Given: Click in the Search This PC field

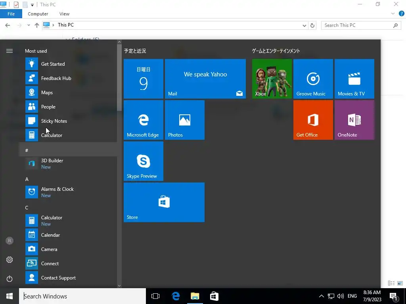Looking at the screenshot, I should pos(361,25).
